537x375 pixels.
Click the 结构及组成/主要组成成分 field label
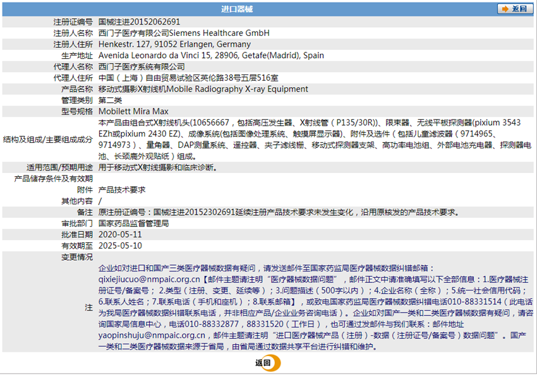tap(48, 140)
